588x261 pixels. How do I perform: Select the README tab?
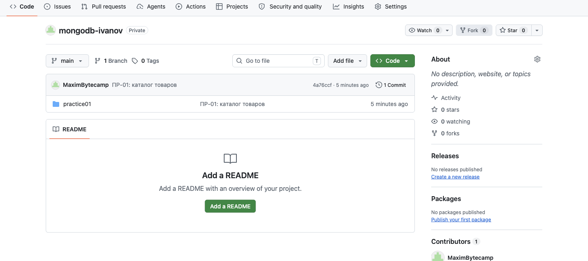coord(69,129)
